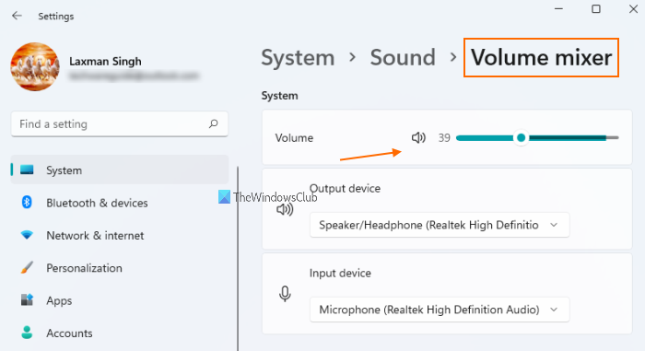
Task: Click the System monitor icon
Action: [27, 170]
